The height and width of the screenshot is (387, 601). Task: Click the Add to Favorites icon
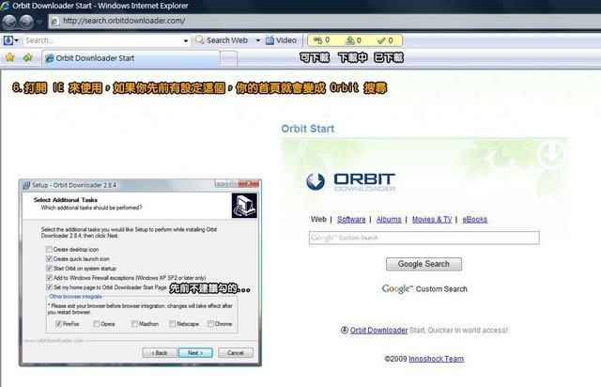[x=27, y=57]
